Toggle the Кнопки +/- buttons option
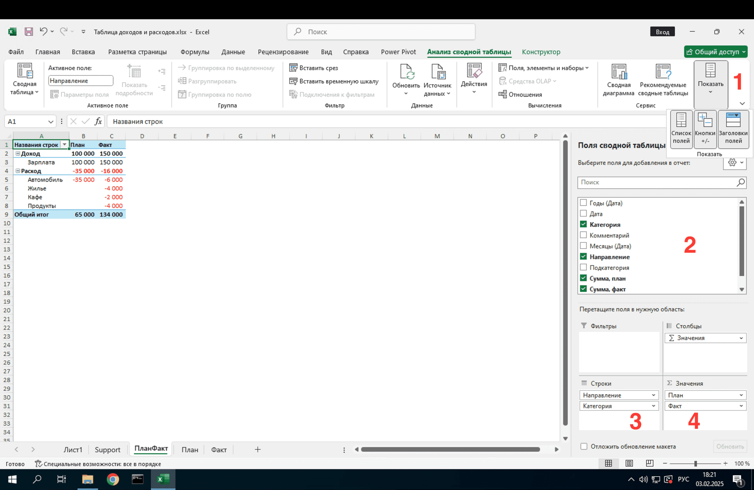Screen dimensions: 754x490 pos(705,129)
